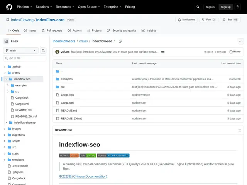Viewport: 247px width, 185px height.
Task: Click the .gitignore file icon in tree
Action: coord(9,172)
